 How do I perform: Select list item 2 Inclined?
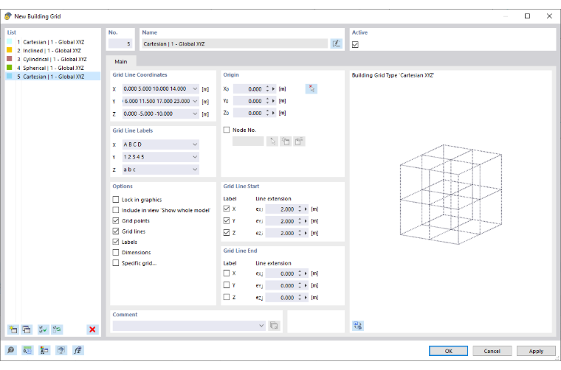53,51
